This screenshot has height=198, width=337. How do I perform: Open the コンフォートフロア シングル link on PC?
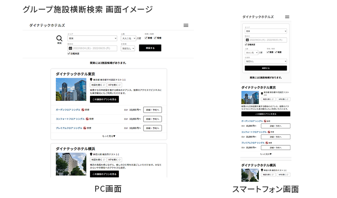(70, 119)
